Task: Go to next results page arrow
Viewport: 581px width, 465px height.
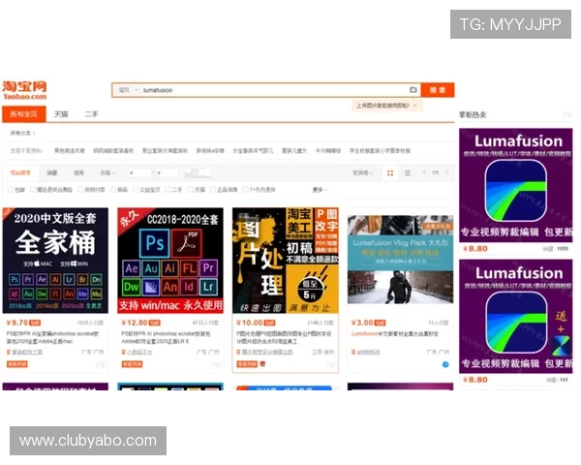Action: pyautogui.click(x=446, y=172)
